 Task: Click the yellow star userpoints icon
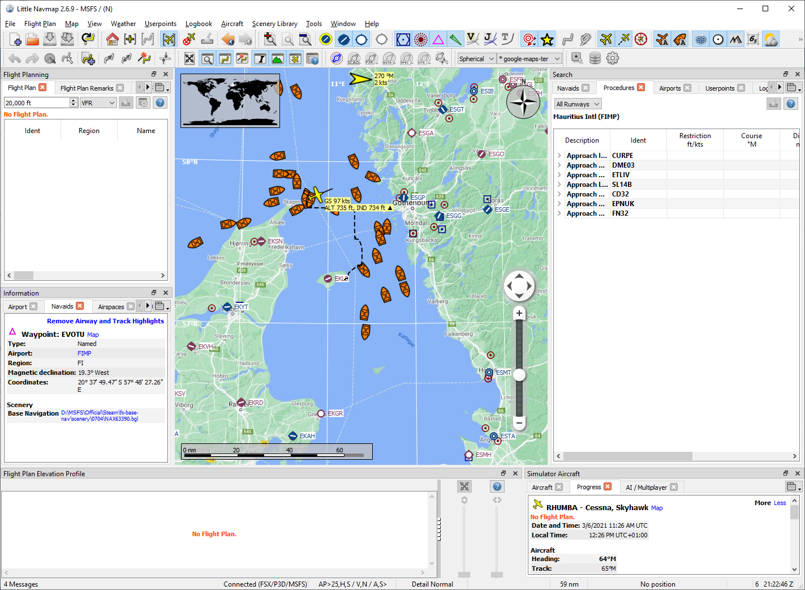(x=547, y=39)
